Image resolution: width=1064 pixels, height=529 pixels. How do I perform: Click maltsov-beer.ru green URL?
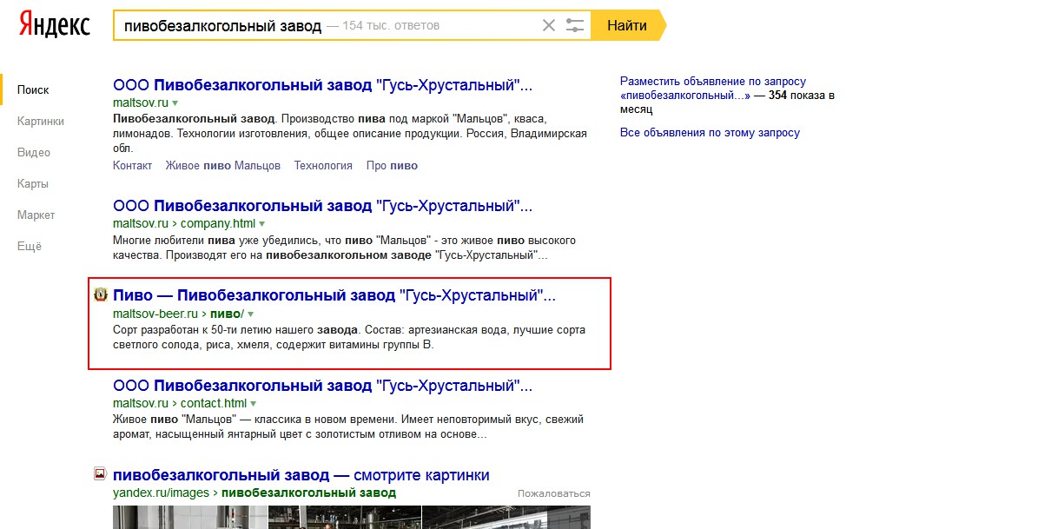(155, 314)
